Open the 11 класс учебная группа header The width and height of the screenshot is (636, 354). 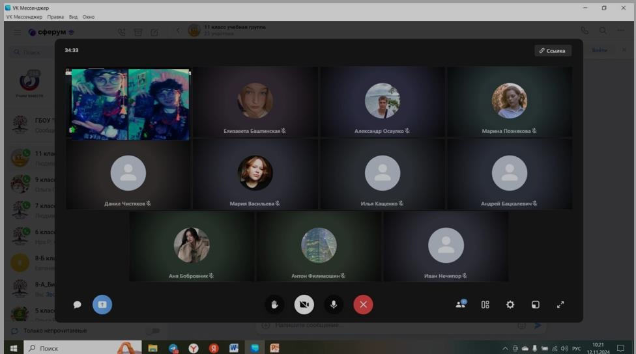pyautogui.click(x=235, y=30)
